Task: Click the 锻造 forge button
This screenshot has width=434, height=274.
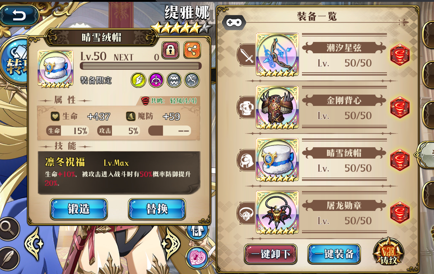Action: click(79, 209)
